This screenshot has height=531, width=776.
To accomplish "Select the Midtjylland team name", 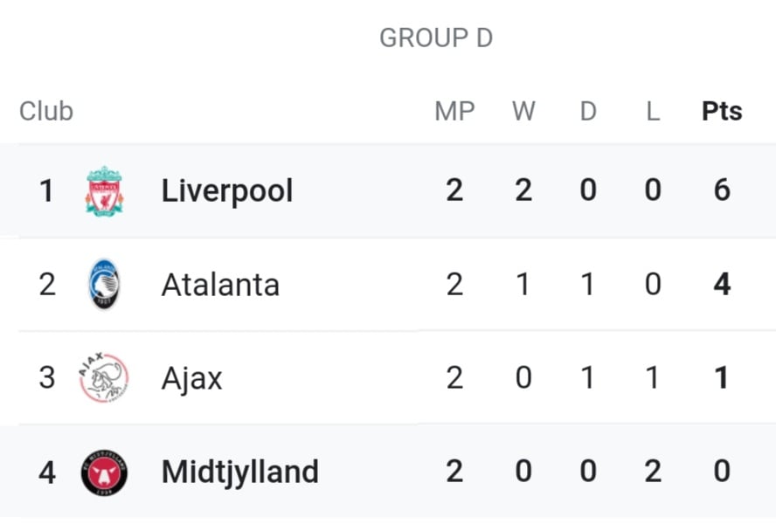I will point(240,472).
